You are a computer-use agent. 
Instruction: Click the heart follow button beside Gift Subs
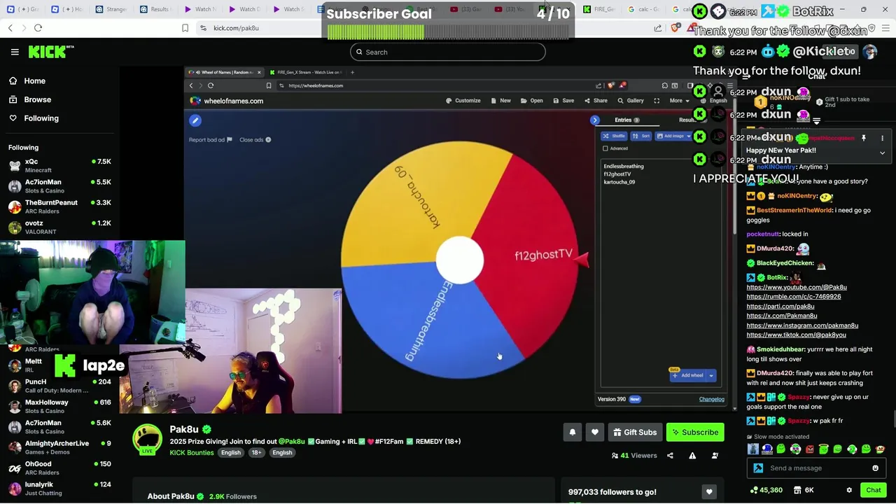pos(594,432)
